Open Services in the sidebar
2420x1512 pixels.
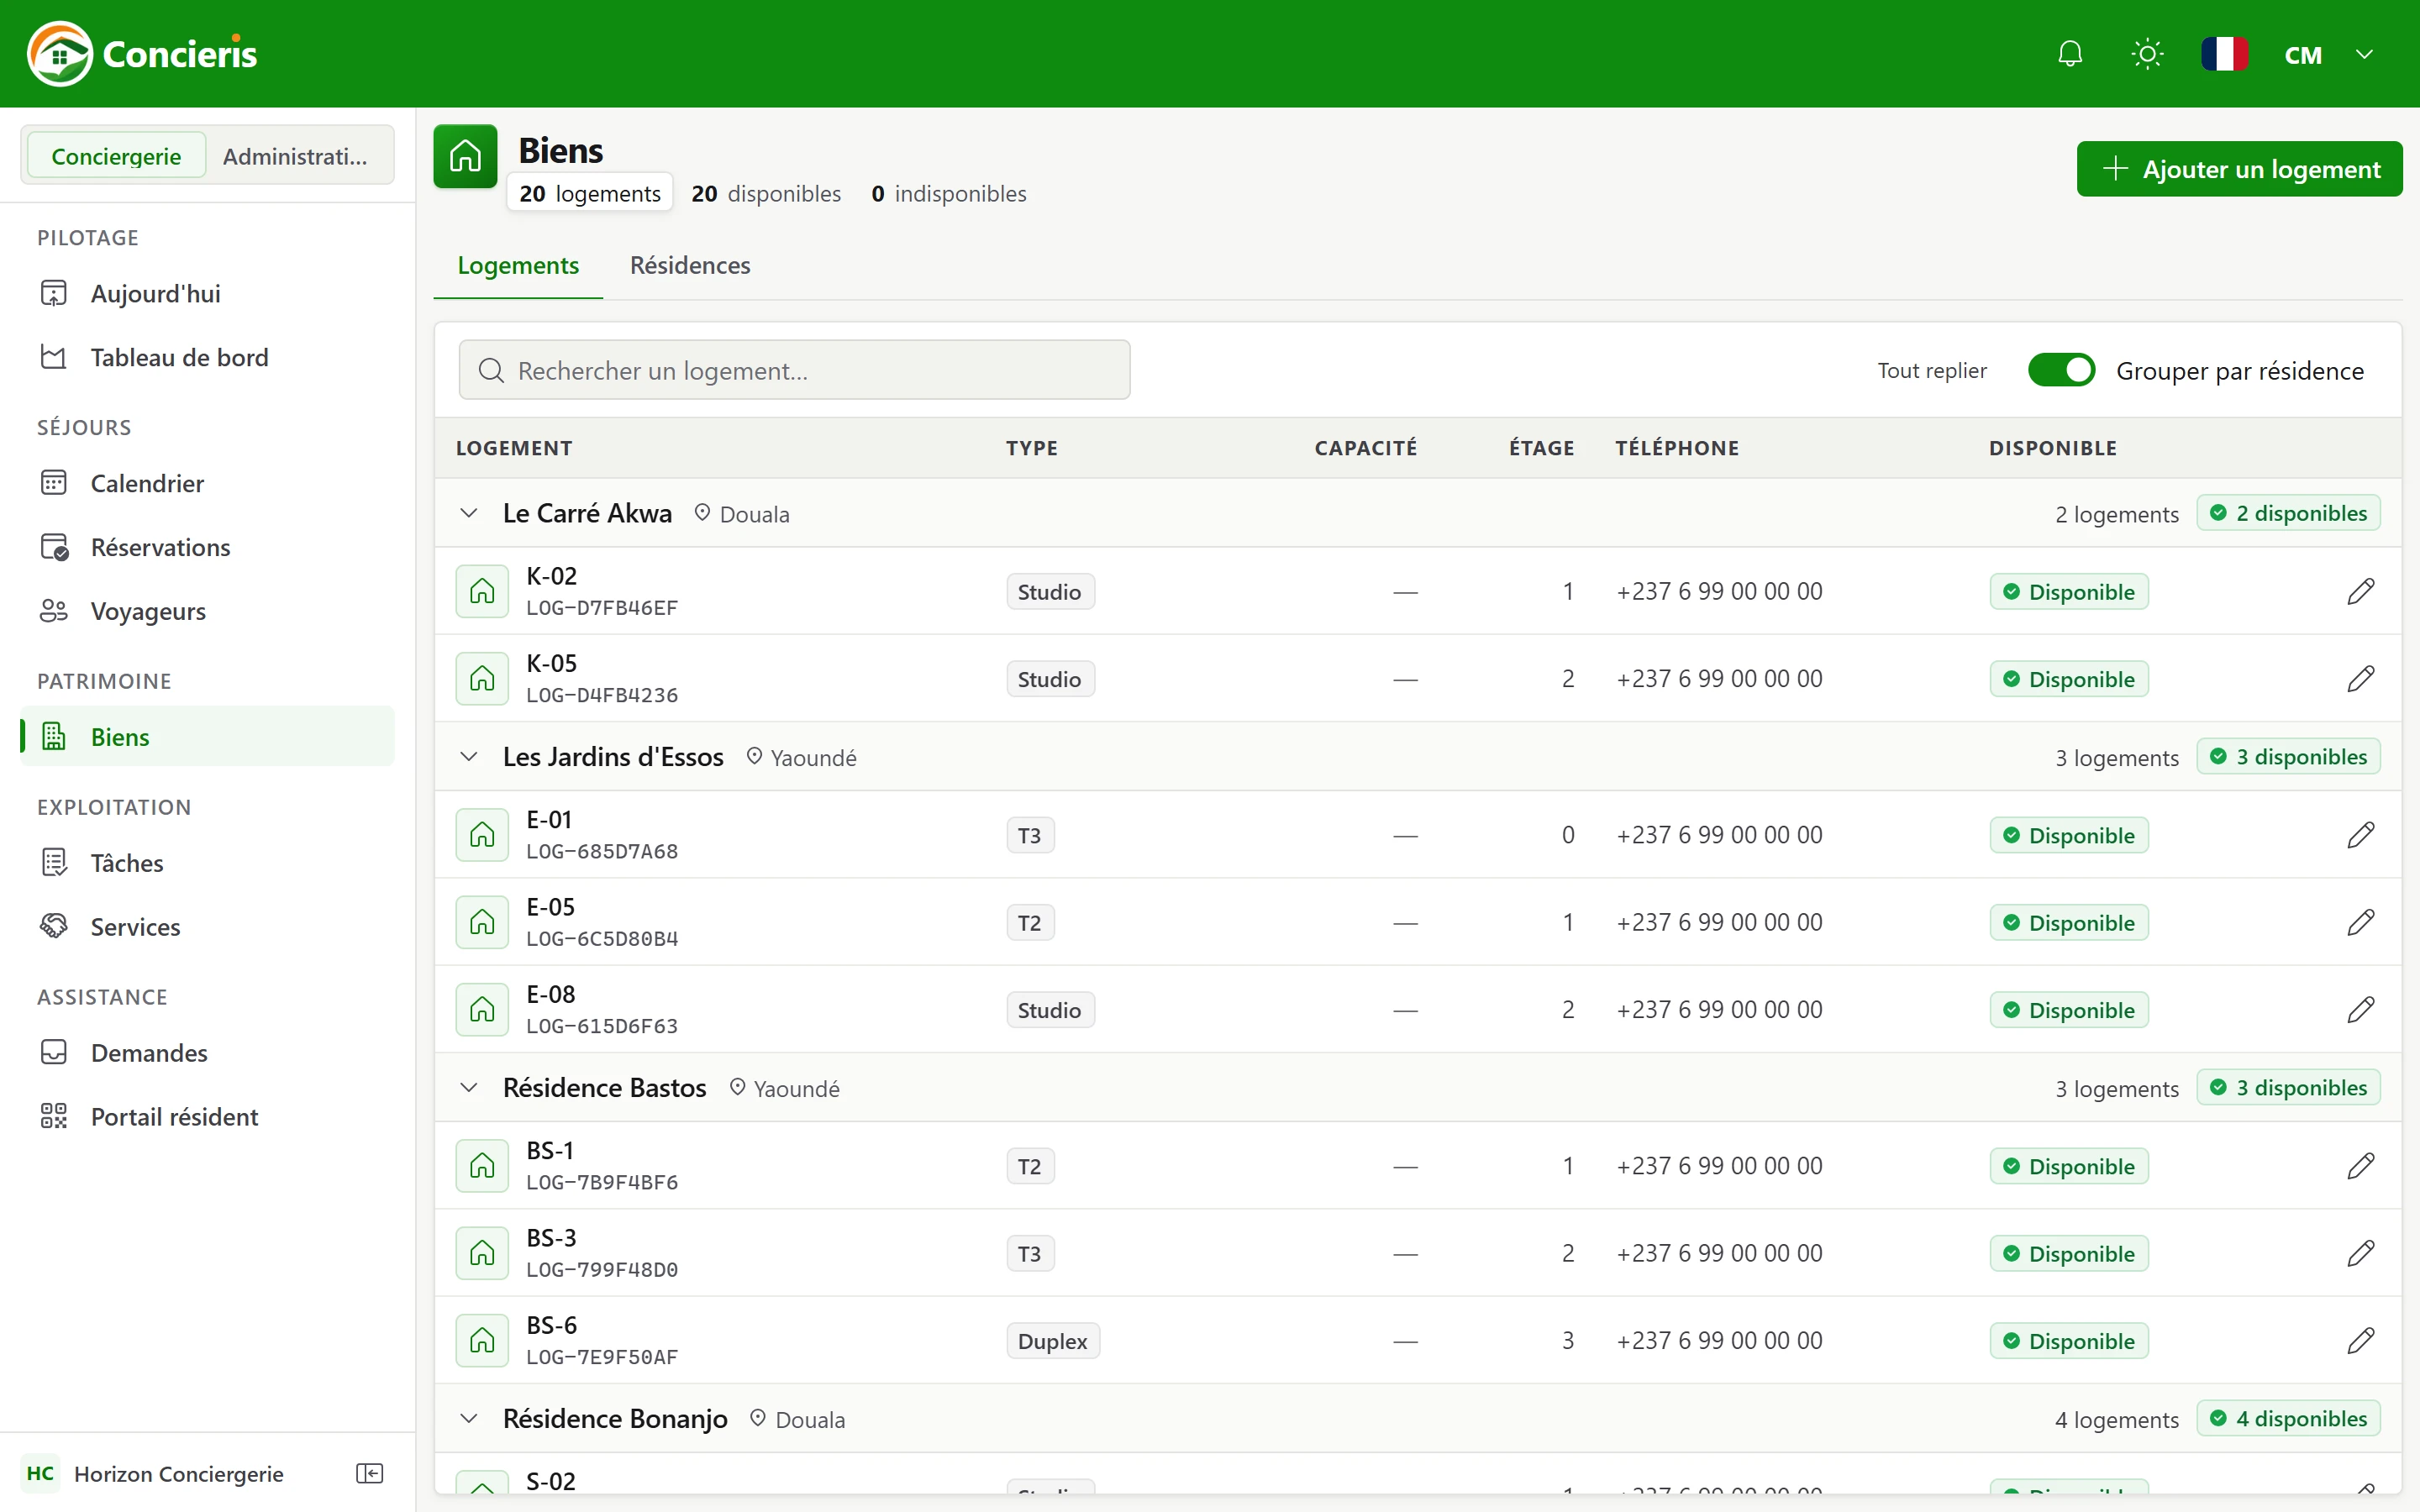[x=207, y=927]
